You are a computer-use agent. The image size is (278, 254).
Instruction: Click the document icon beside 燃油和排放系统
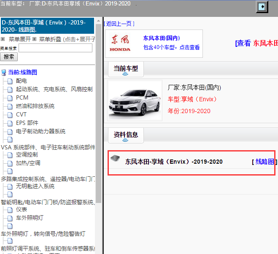tap(10, 106)
